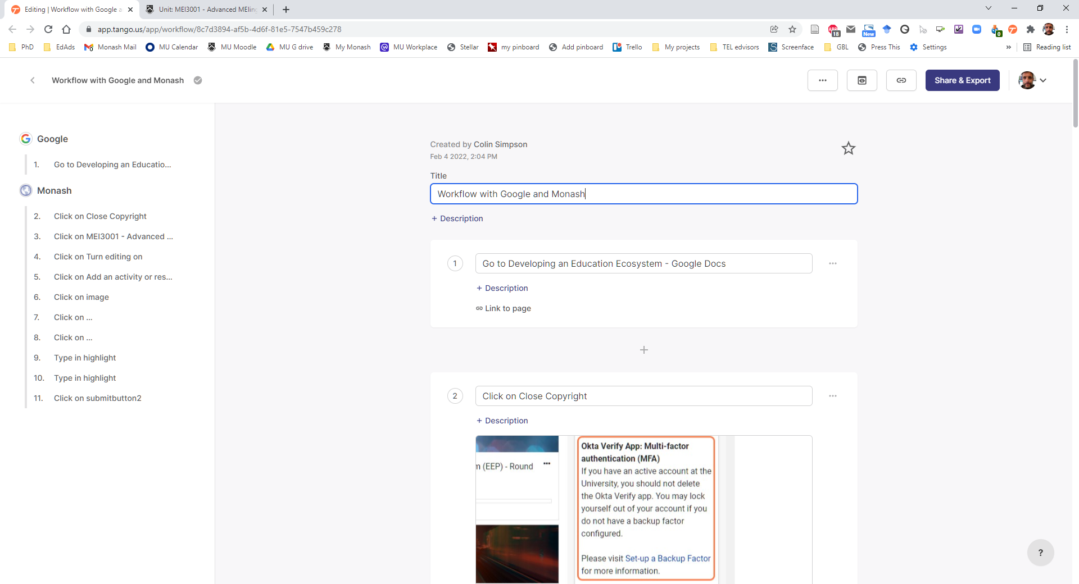Share this page icon in address bar
The image size is (1079, 584).
[774, 29]
